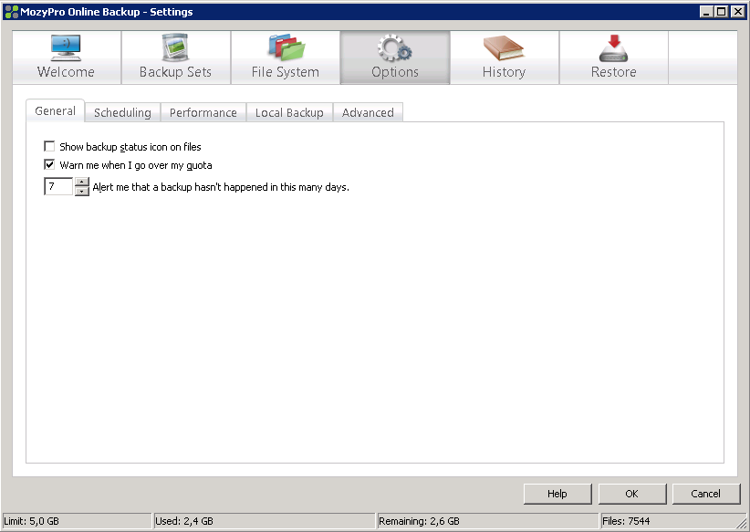The width and height of the screenshot is (750, 532).
Task: Switch to the Local Backup tab
Action: 289,112
